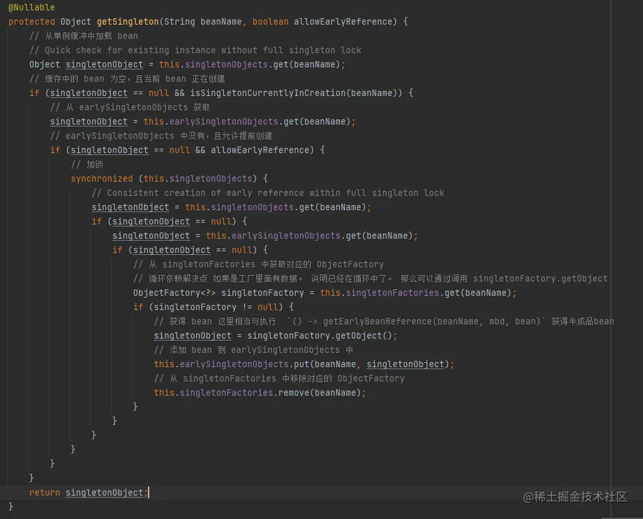This screenshot has width=643, height=519.
Task: Click singletonObject in the return statement
Action: pyautogui.click(x=104, y=492)
